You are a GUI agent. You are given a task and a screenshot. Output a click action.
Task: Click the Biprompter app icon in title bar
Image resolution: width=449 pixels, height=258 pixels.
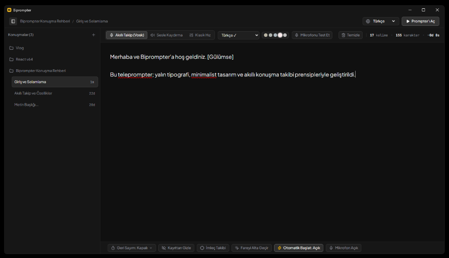tap(9, 10)
